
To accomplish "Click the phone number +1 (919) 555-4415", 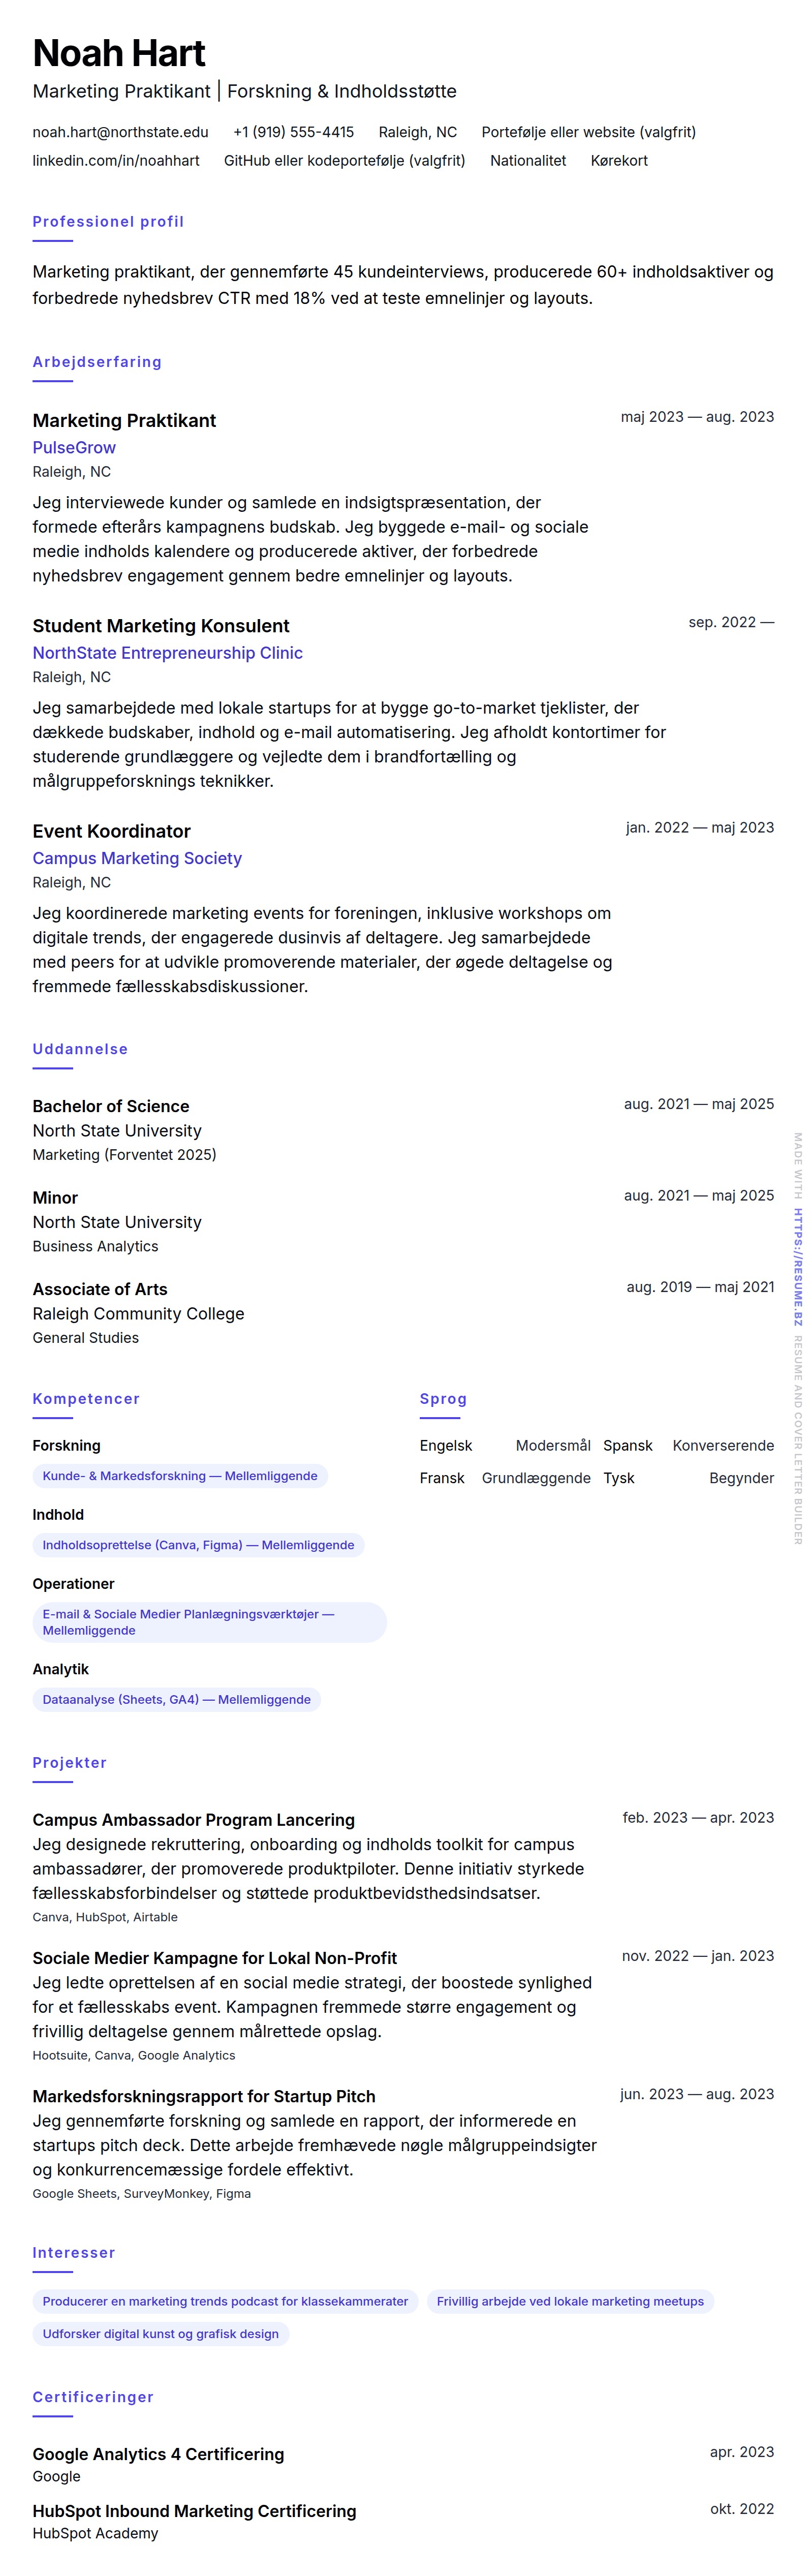I will [293, 132].
